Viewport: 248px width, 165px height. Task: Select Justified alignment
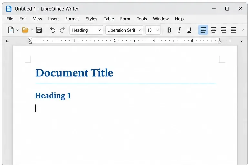[x=233, y=30]
